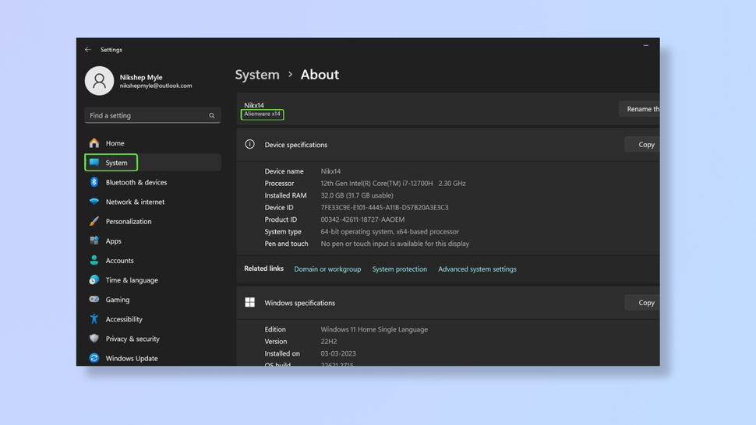Click the Apps icon in sidebar

pos(94,241)
